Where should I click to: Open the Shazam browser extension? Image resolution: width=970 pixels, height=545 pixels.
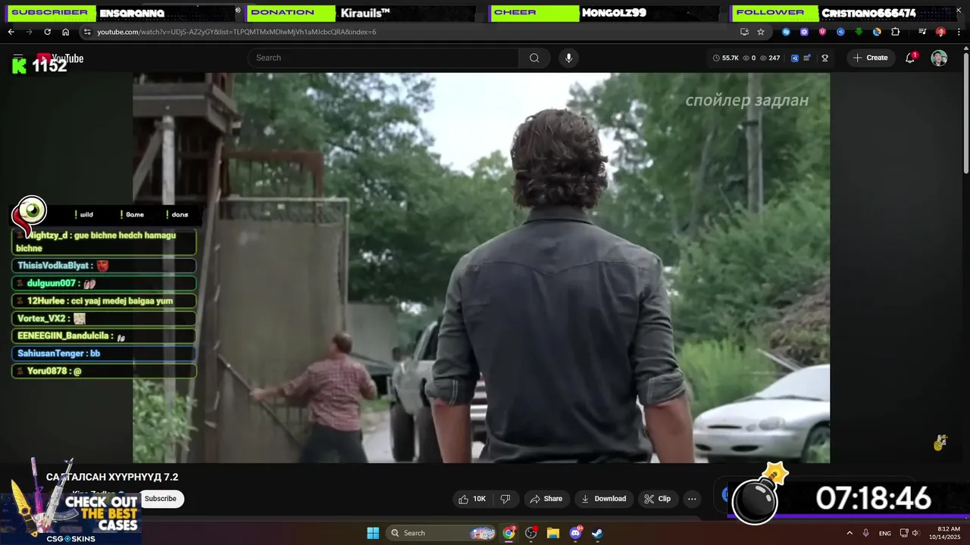point(786,32)
